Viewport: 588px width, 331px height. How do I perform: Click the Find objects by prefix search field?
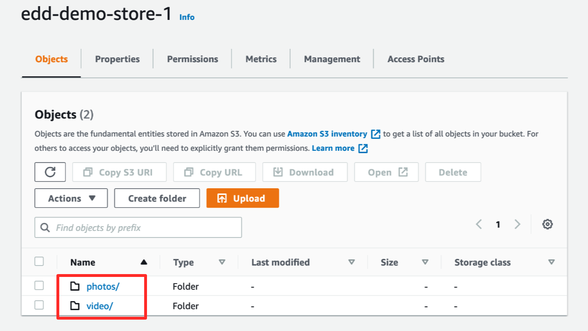(138, 228)
